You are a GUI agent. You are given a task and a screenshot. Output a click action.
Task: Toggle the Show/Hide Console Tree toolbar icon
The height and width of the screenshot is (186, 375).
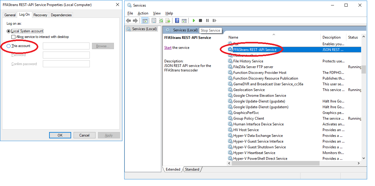[x=145, y=20]
